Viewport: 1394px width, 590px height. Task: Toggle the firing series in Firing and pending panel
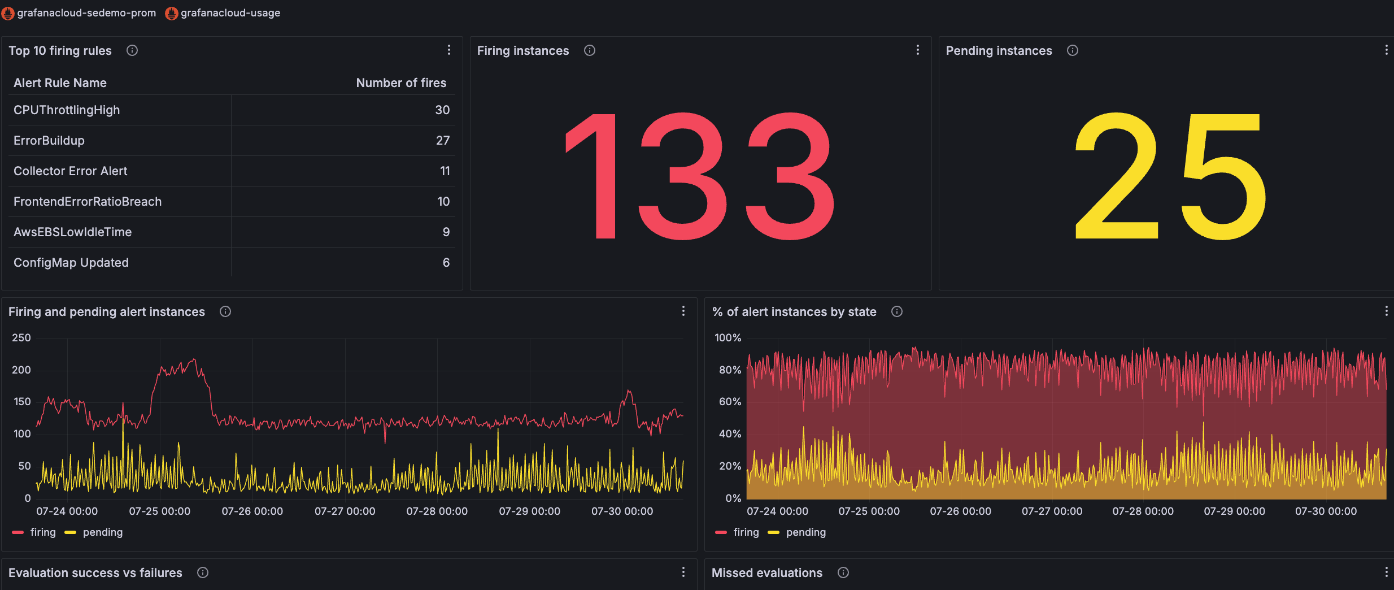(43, 532)
